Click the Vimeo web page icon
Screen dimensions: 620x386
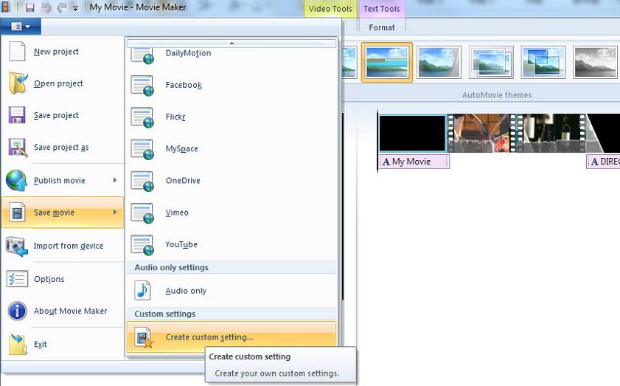point(142,213)
